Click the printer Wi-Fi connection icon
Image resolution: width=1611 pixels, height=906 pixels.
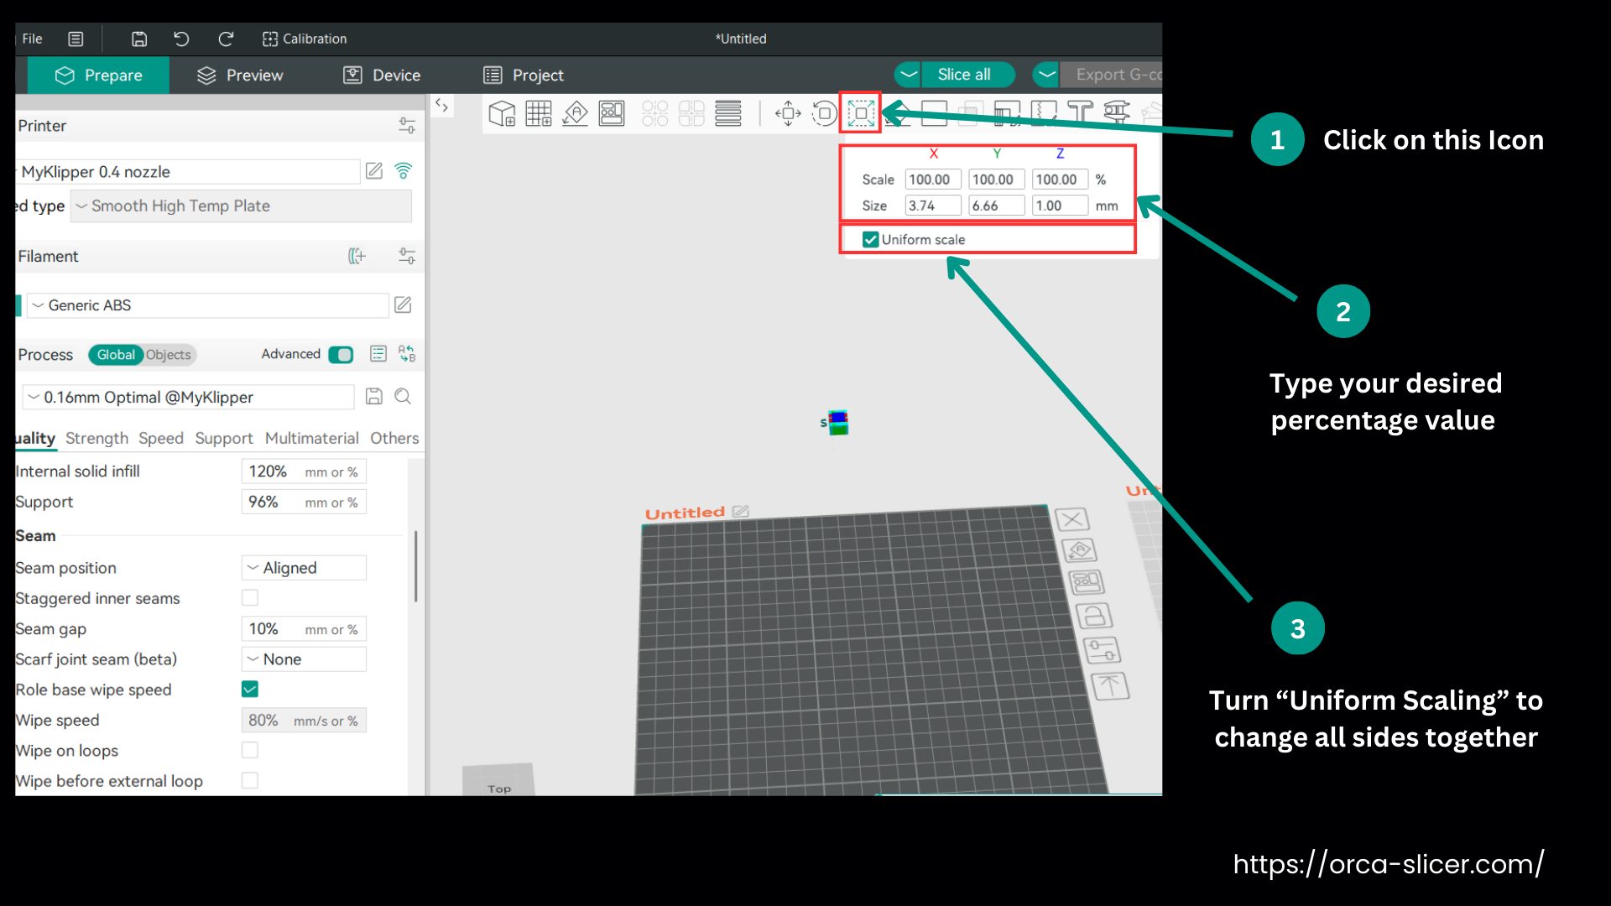pyautogui.click(x=404, y=171)
